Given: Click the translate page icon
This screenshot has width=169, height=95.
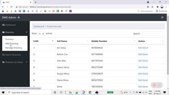Looking at the screenshot, I should [x=148, y=7].
